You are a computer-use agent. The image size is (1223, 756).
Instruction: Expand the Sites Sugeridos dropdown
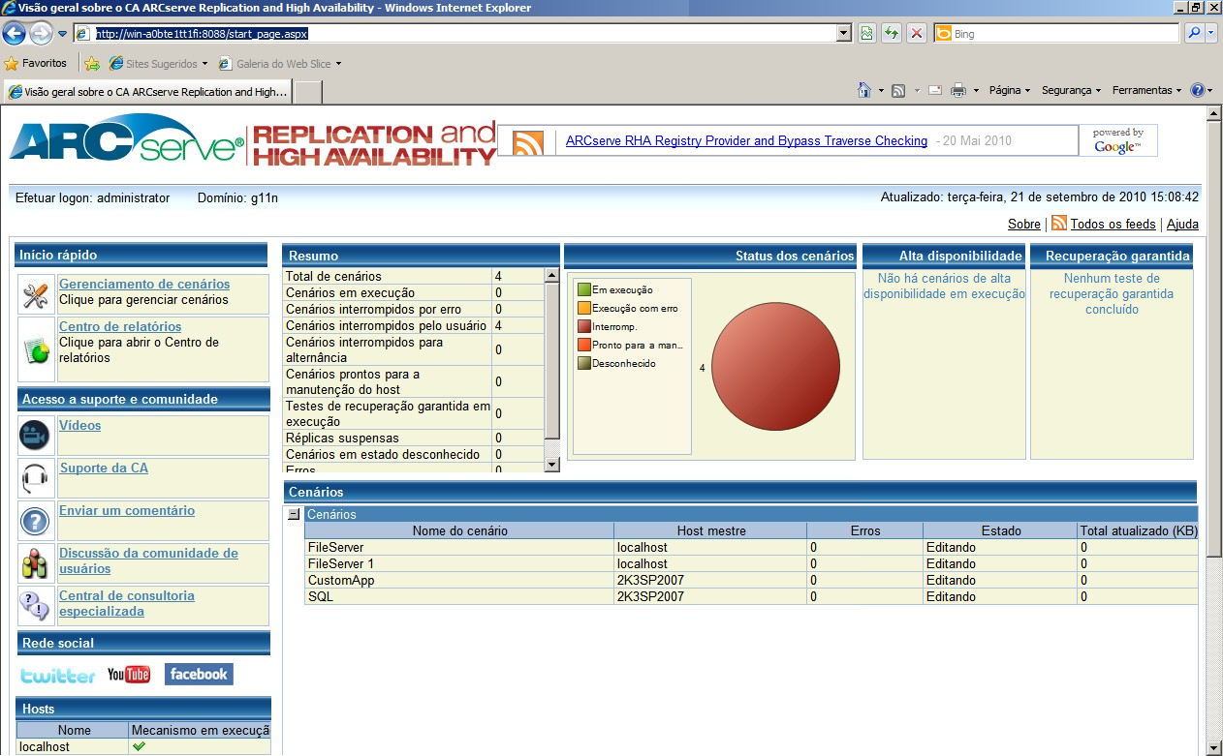204,65
